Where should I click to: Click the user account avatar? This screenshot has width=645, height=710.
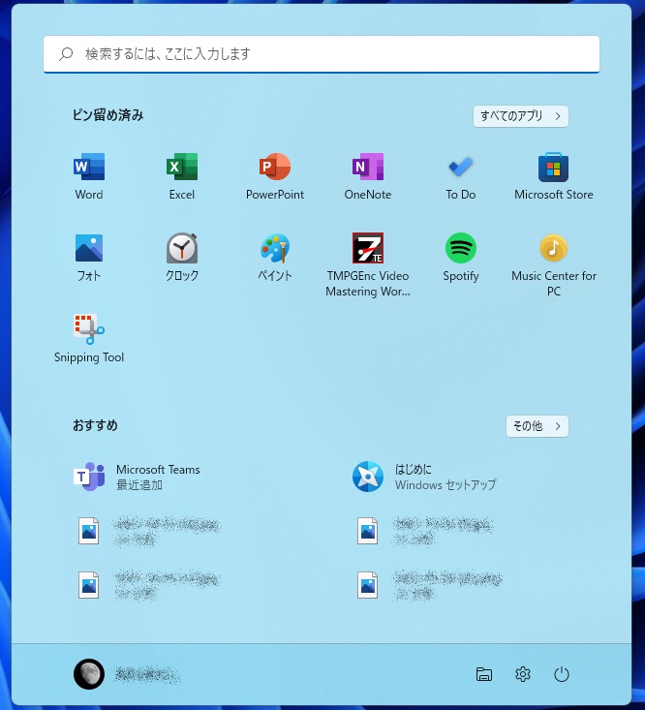89,674
